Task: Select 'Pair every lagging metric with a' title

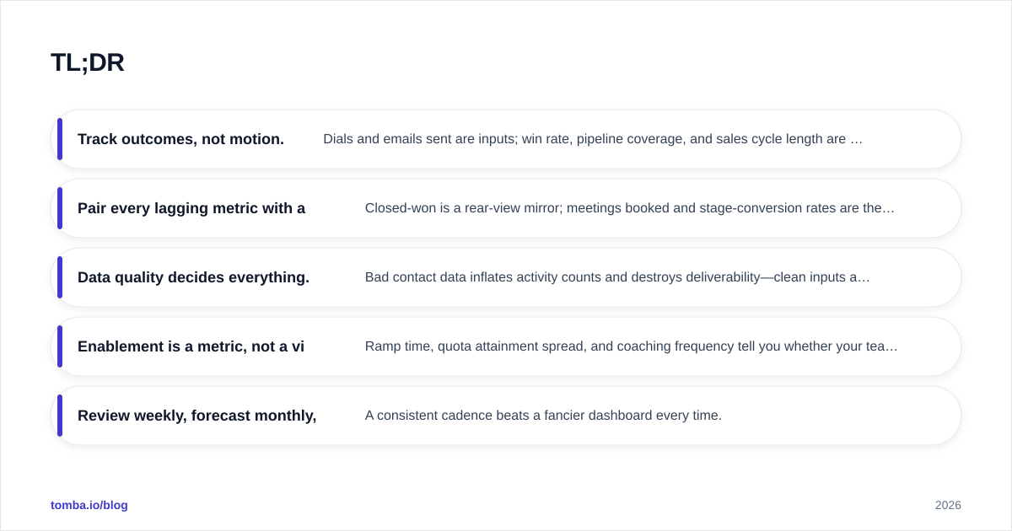Action: pos(191,208)
